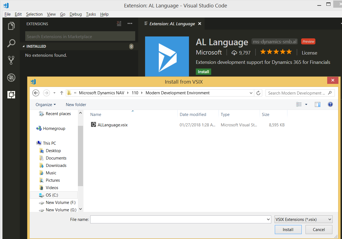Cancel the Install from VSIX dialog
This screenshot has width=342, height=239.
319,229
